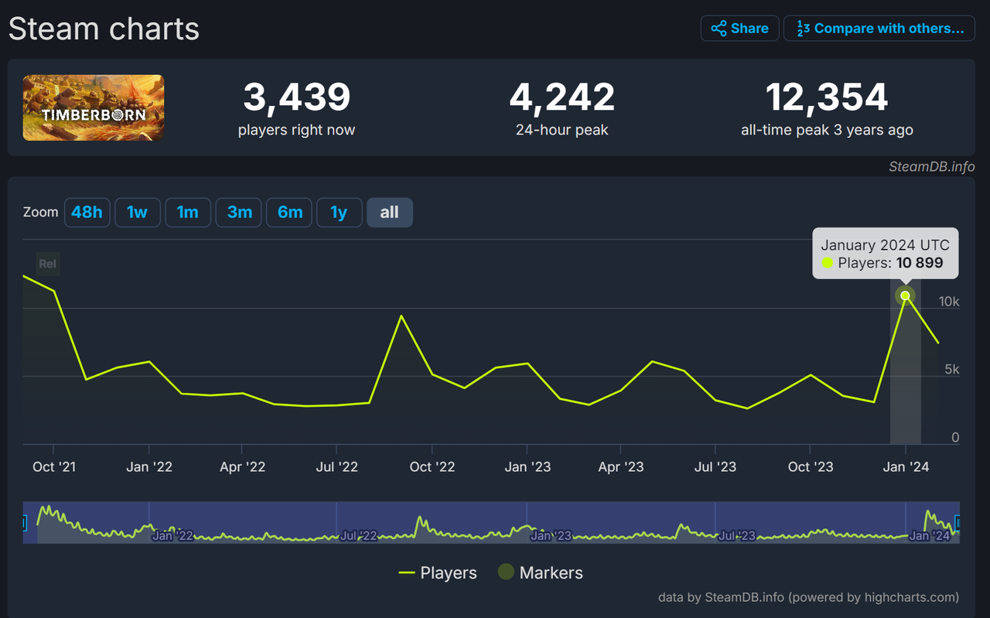Set chart zoom to 48h
Viewport: 990px width, 618px height.
[x=87, y=213]
